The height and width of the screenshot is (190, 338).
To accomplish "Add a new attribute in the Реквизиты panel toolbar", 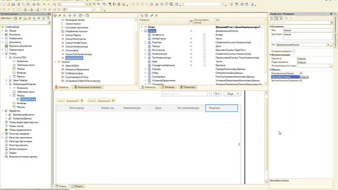I will pos(142,15).
